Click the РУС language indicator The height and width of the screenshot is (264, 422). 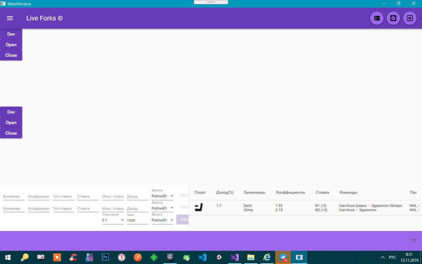pos(393,257)
